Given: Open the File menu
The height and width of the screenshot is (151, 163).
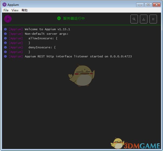Looking at the screenshot, I should click(6, 10).
